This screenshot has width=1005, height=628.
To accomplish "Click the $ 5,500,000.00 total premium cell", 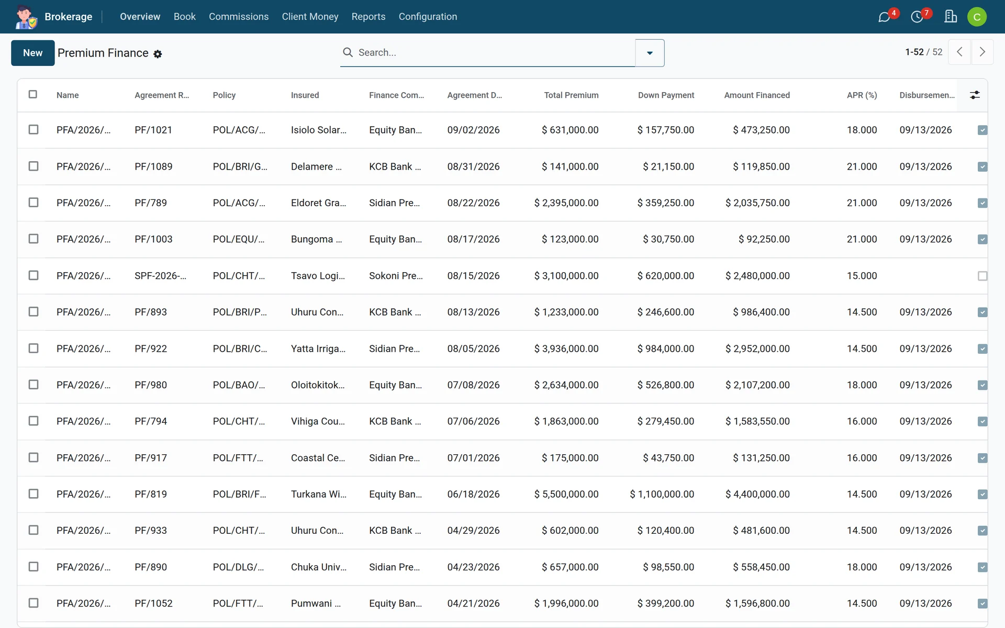I will point(566,494).
